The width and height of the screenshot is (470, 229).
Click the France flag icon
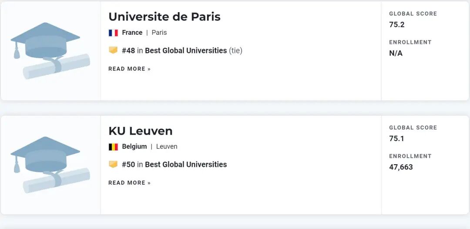(113, 33)
